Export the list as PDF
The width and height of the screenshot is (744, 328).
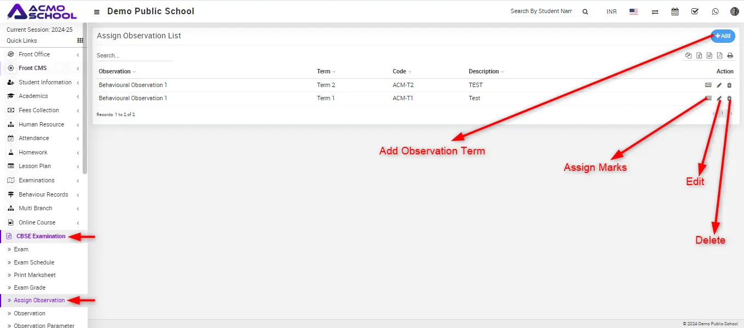[x=720, y=56]
